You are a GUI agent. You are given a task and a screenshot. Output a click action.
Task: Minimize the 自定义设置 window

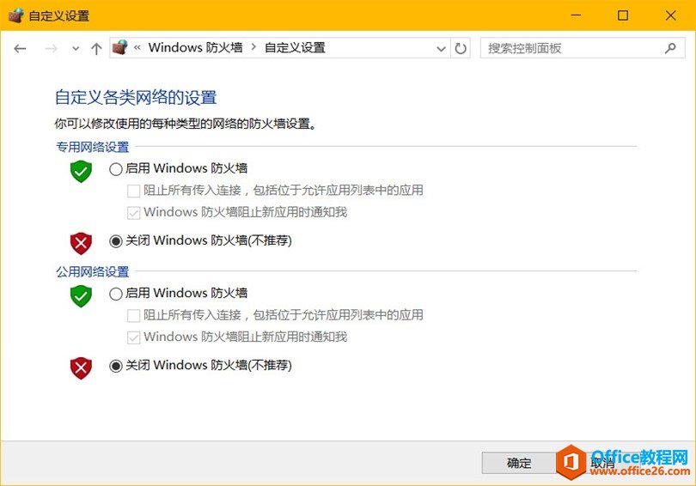[576, 15]
